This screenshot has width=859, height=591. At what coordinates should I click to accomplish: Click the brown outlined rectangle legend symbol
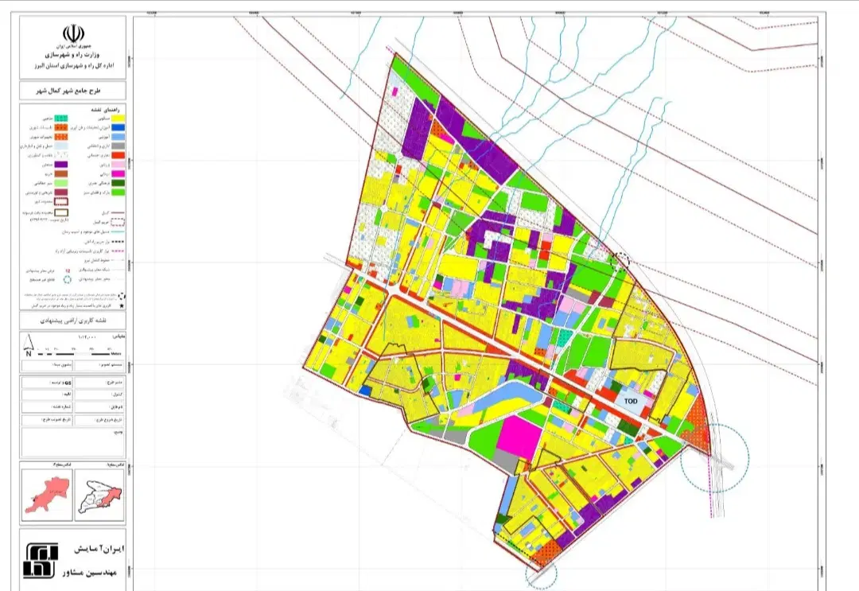tap(60, 212)
